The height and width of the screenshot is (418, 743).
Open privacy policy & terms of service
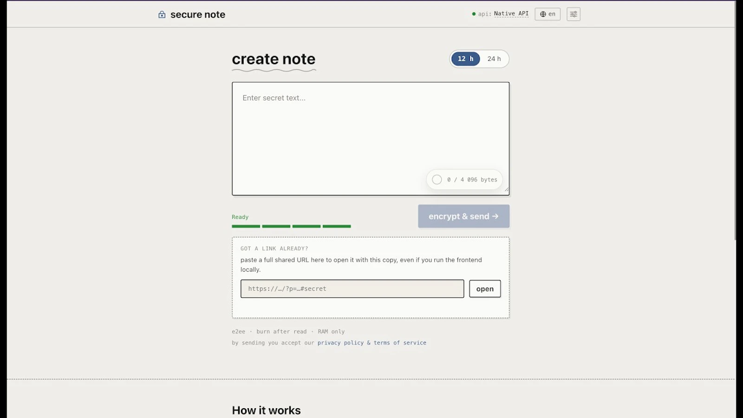tap(372, 343)
